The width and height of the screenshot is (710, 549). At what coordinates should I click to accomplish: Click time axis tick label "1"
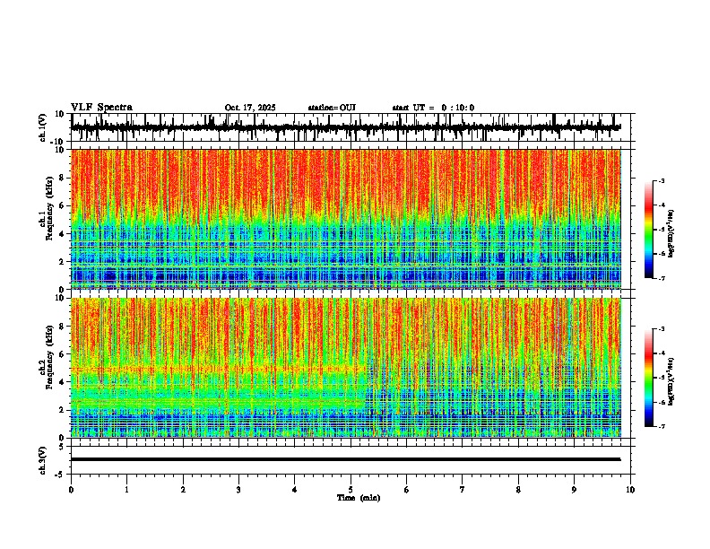point(126,490)
